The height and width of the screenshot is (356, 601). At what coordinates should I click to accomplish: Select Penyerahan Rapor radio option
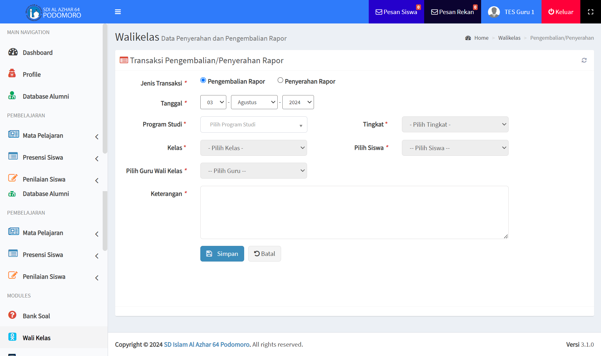280,80
